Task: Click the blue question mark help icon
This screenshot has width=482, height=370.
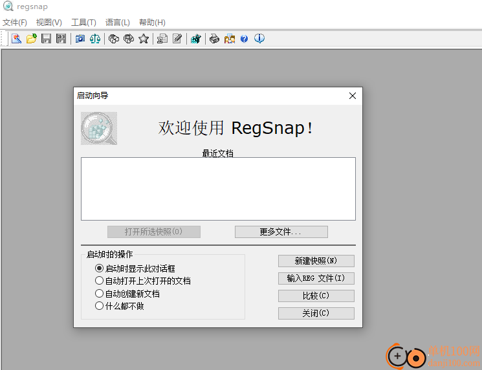Action: point(244,39)
